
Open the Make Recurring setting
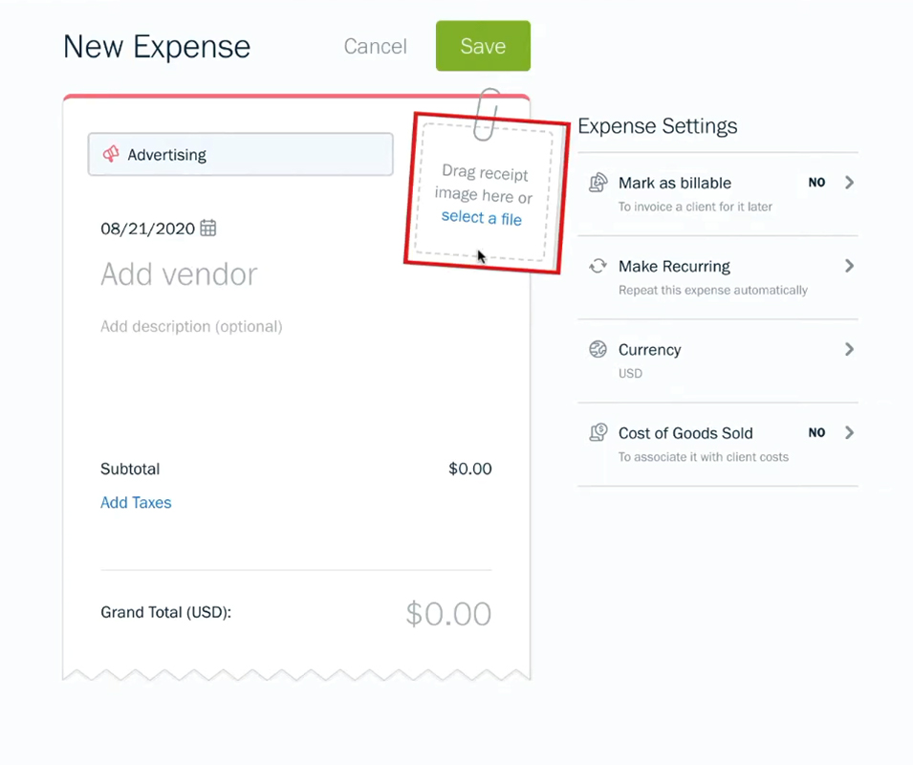click(717, 277)
